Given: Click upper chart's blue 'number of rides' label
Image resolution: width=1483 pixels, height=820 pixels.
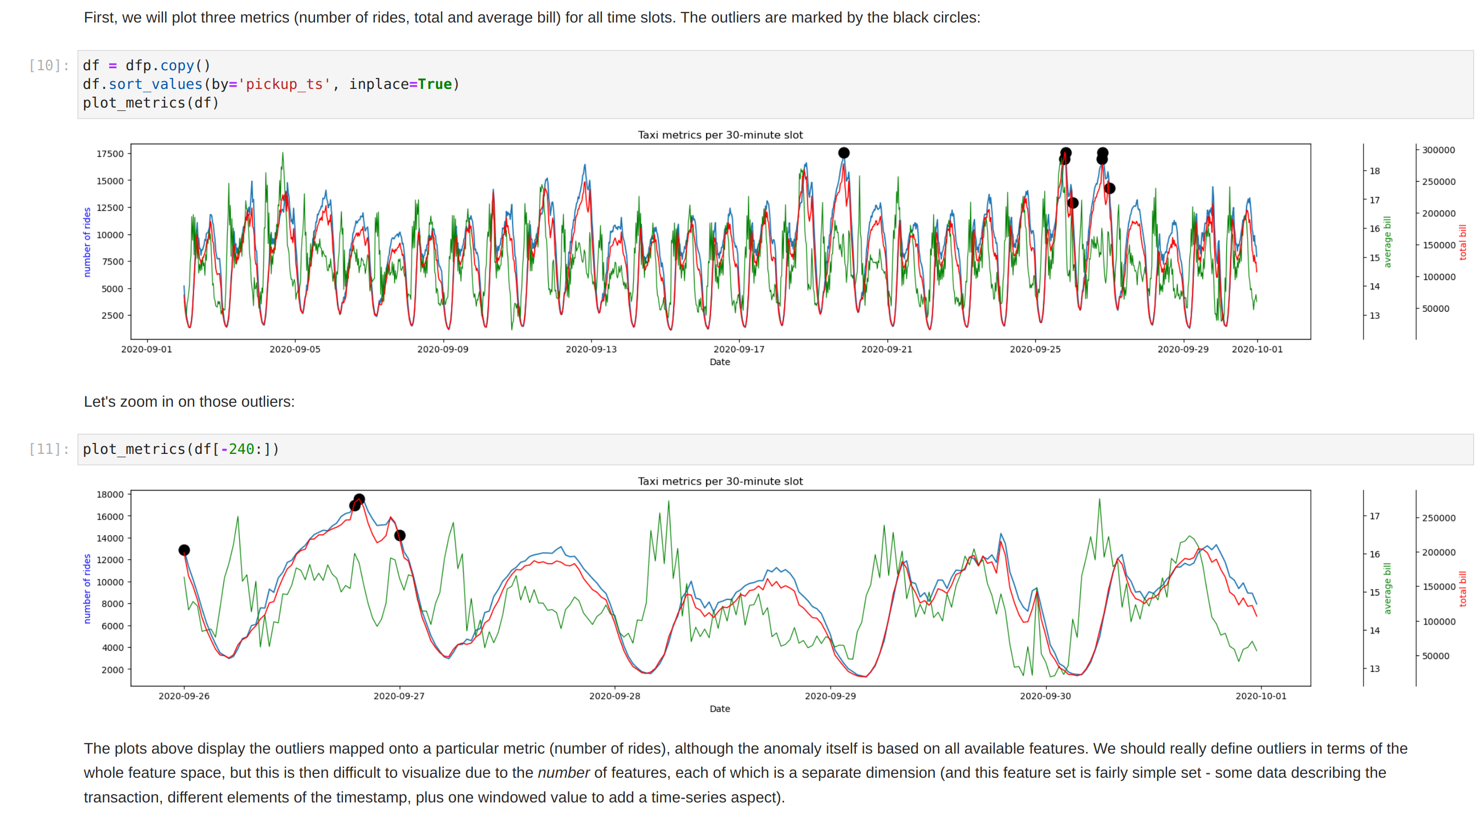Looking at the screenshot, I should click(x=87, y=243).
